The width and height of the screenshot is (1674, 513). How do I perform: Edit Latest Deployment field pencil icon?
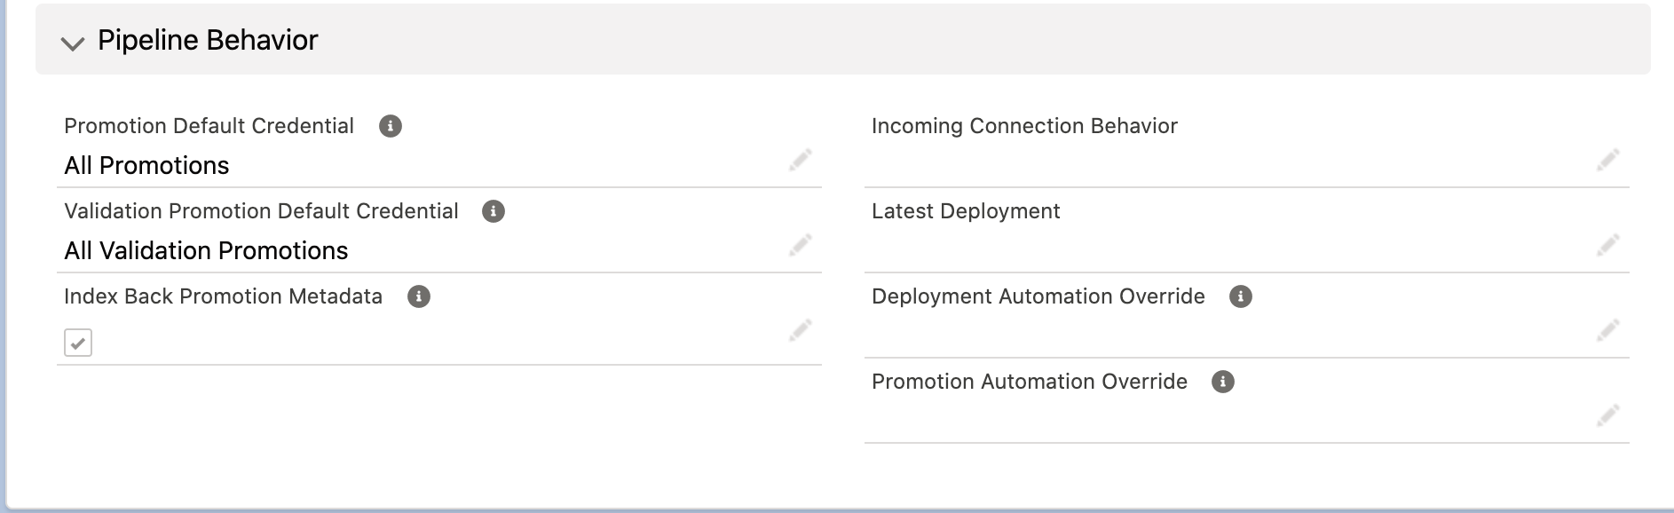1608,245
